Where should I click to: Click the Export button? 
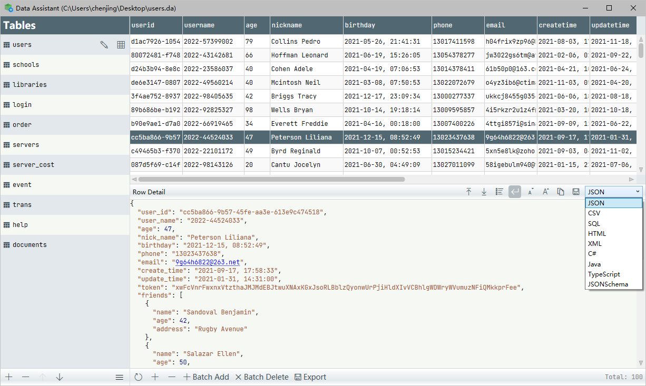click(310, 377)
